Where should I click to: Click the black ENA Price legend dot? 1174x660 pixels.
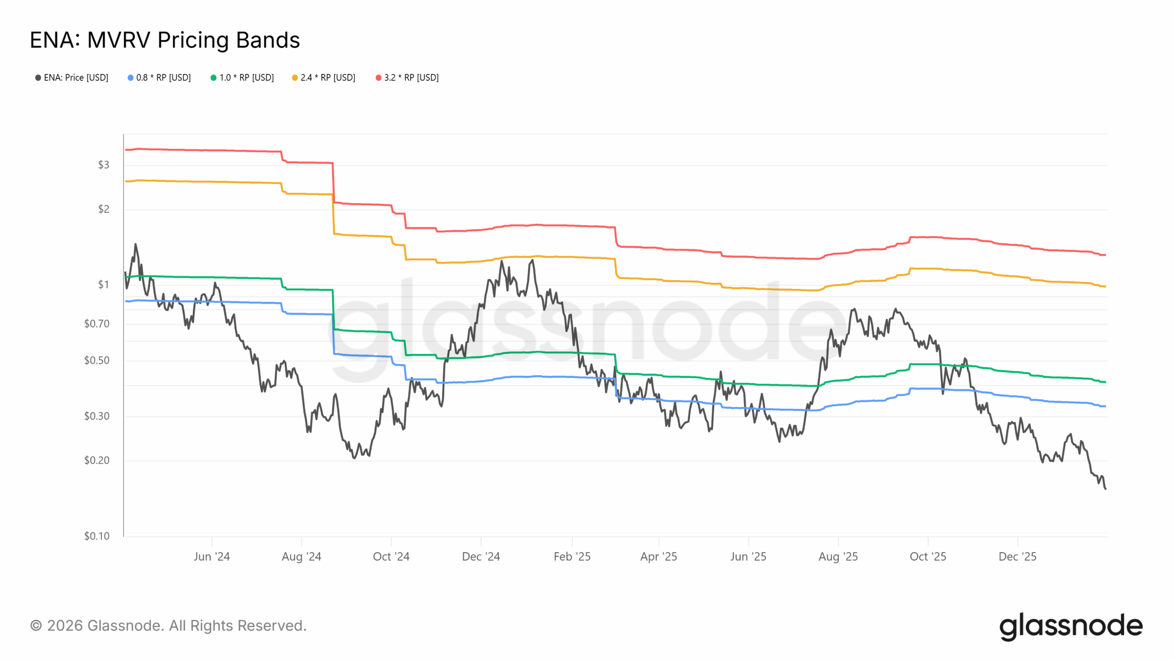coord(38,78)
